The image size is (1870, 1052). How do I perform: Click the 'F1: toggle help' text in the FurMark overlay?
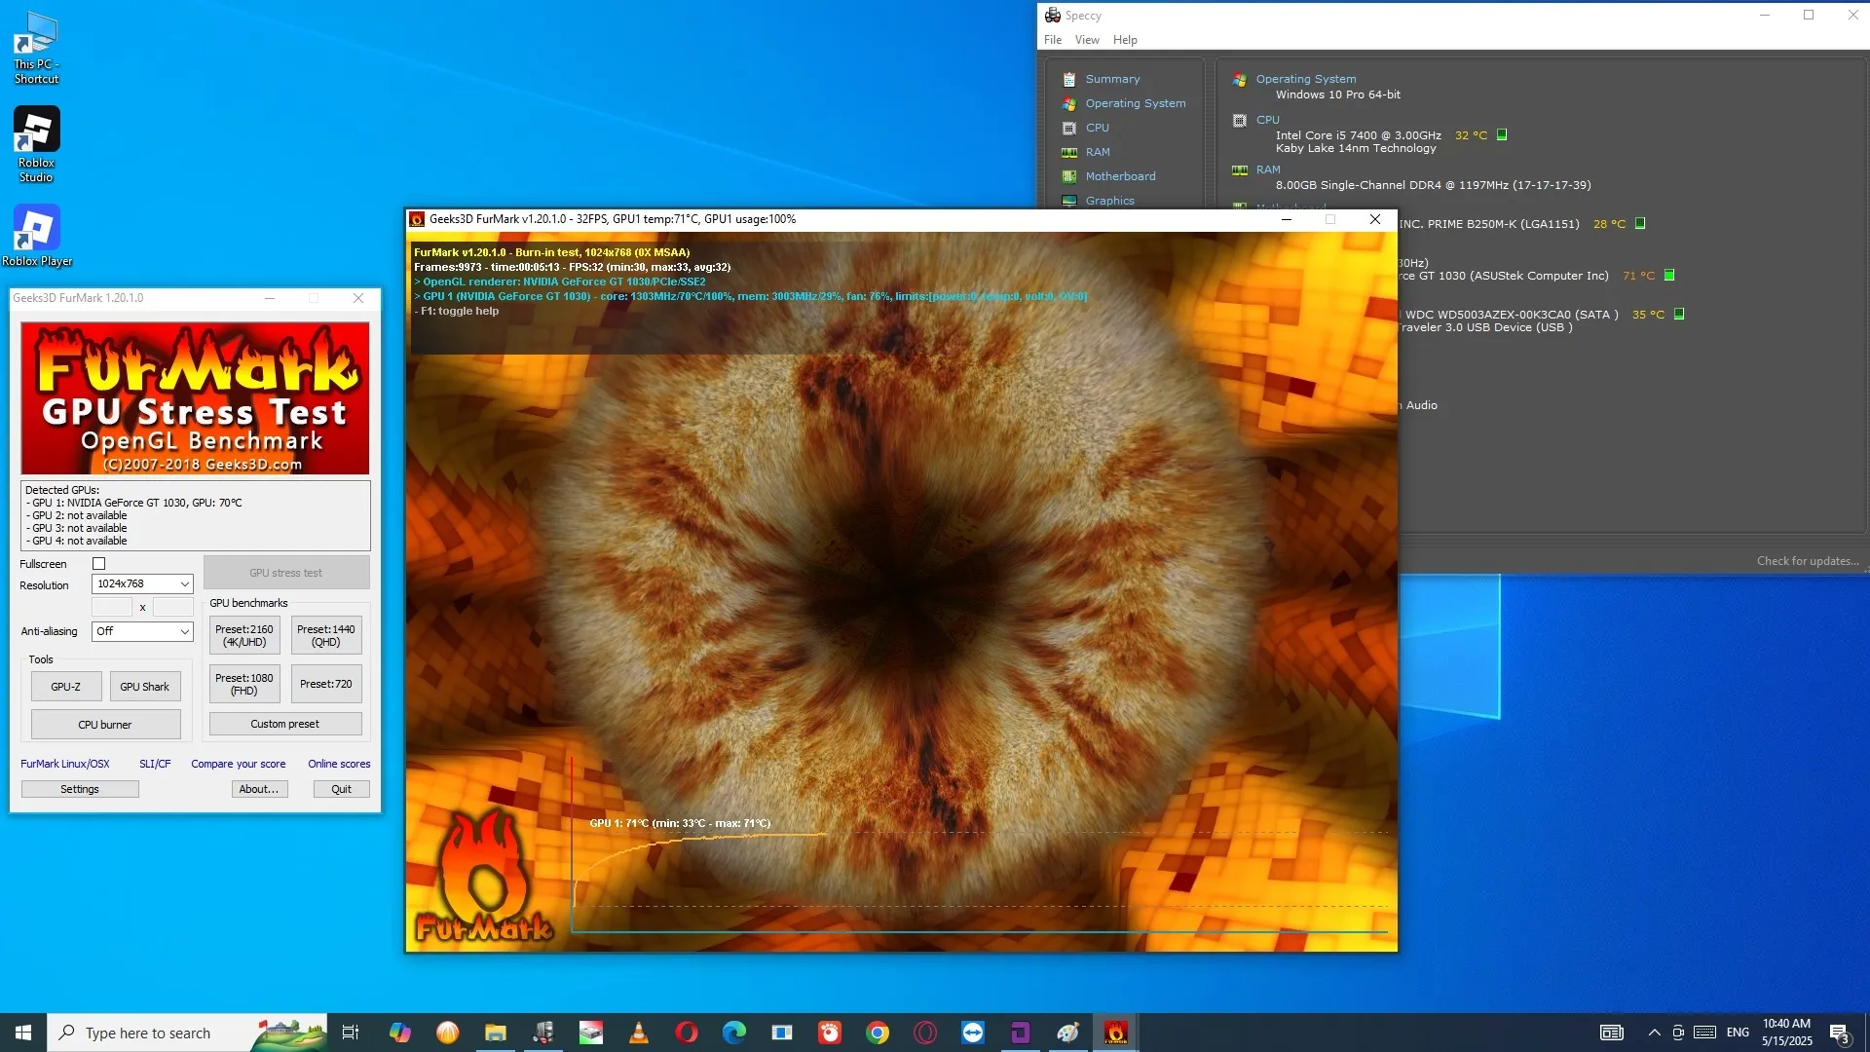point(457,312)
